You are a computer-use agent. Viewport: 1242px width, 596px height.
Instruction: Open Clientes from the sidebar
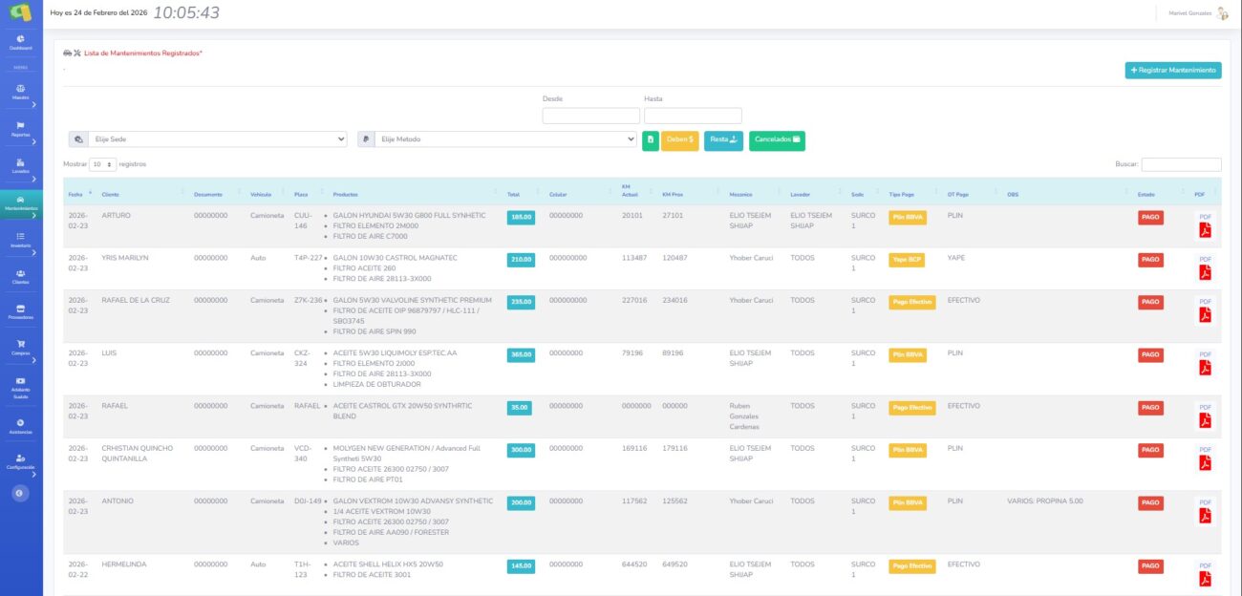click(21, 277)
